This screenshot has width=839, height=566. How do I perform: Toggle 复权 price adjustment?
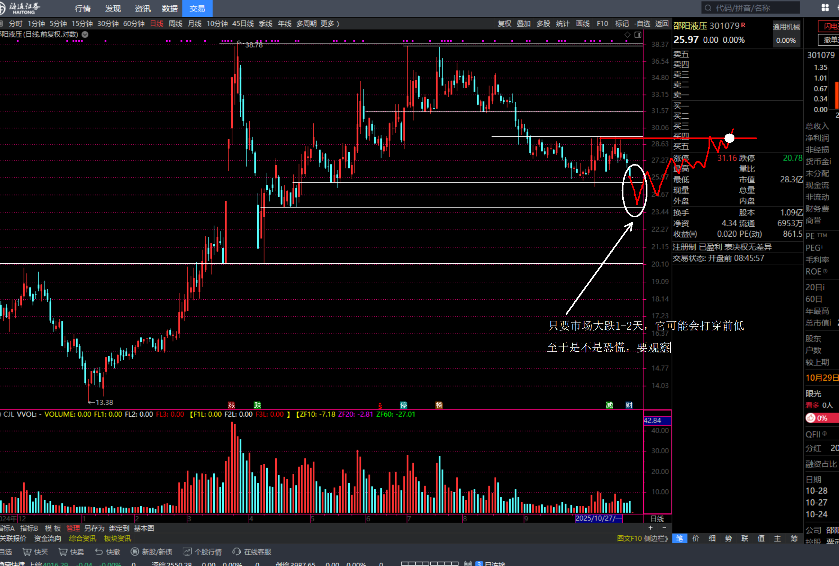(504, 24)
